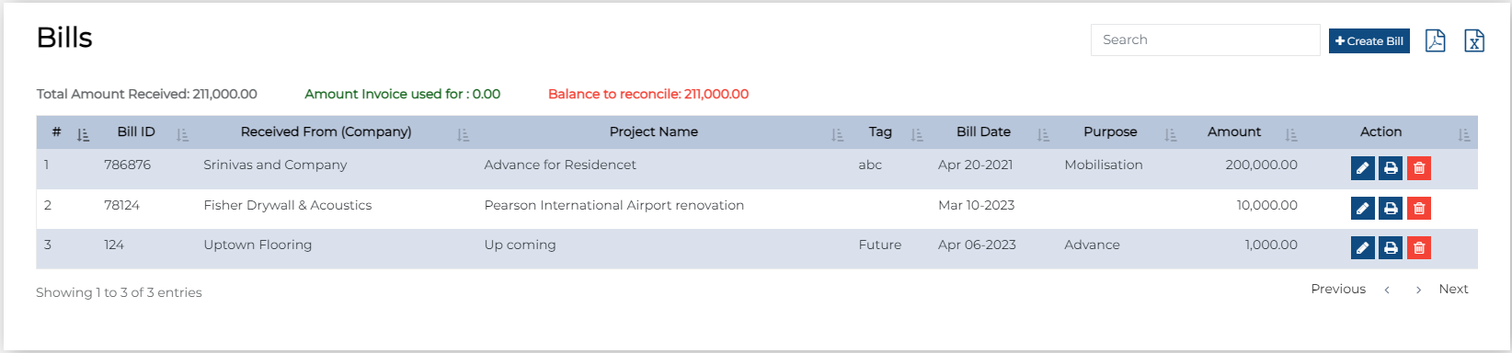Image resolution: width=1512 pixels, height=353 pixels.
Task: Delete the Uptown Flooring bill
Action: tap(1419, 247)
